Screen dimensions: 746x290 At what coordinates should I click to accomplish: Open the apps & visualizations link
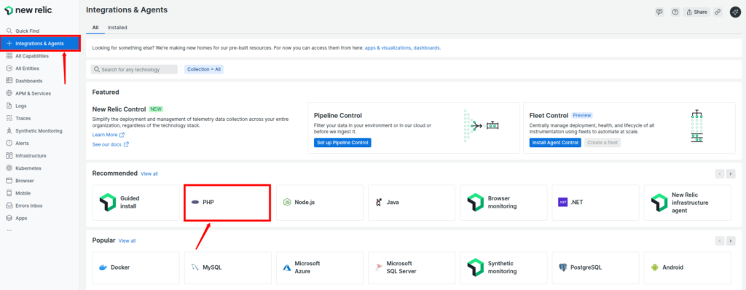point(388,47)
